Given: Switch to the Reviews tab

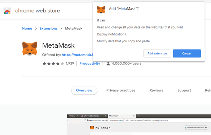Looking at the screenshot, I should (156, 91).
